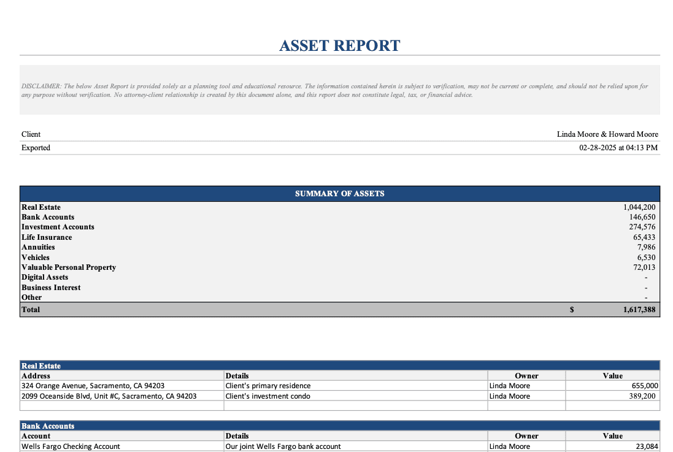Select the exported date and time value
The height and width of the screenshot is (452, 673).
click(x=618, y=148)
